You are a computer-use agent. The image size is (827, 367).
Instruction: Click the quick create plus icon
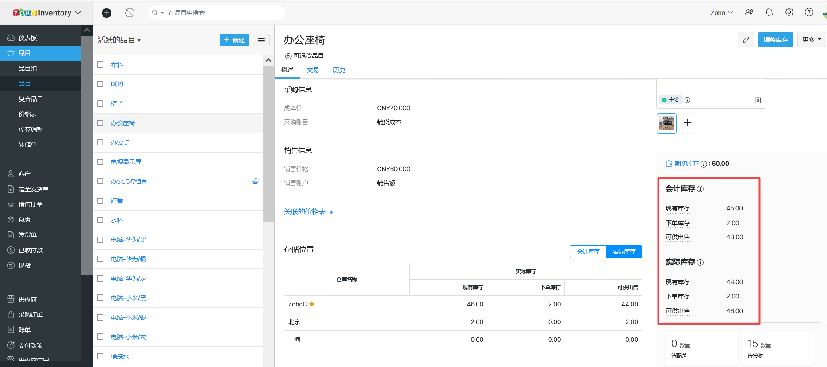point(107,13)
